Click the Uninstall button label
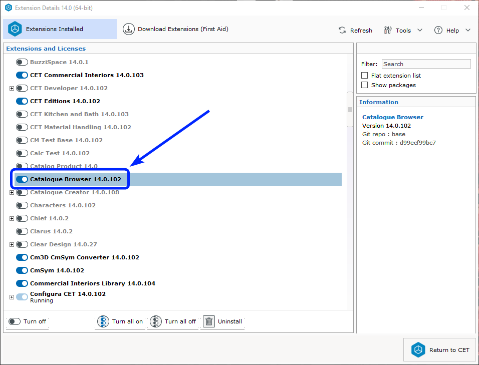The image size is (479, 365). click(229, 321)
